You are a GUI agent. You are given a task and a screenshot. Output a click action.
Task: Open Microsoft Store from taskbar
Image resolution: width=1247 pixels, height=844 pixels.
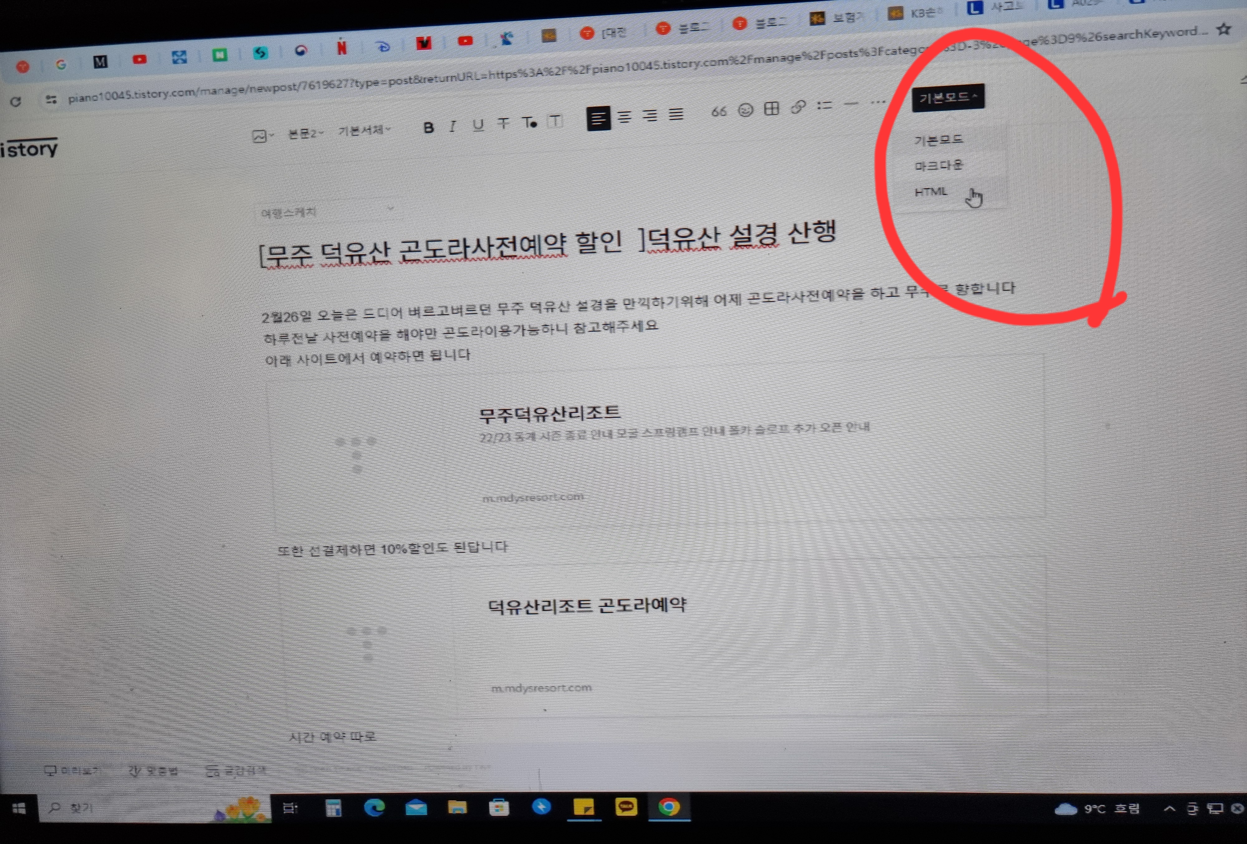(x=498, y=807)
